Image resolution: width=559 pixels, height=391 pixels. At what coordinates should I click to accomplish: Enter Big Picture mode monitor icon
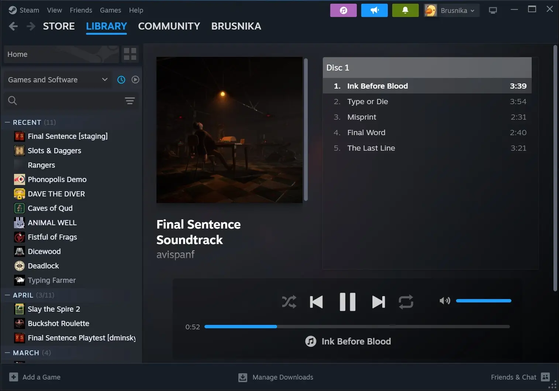coord(493,10)
